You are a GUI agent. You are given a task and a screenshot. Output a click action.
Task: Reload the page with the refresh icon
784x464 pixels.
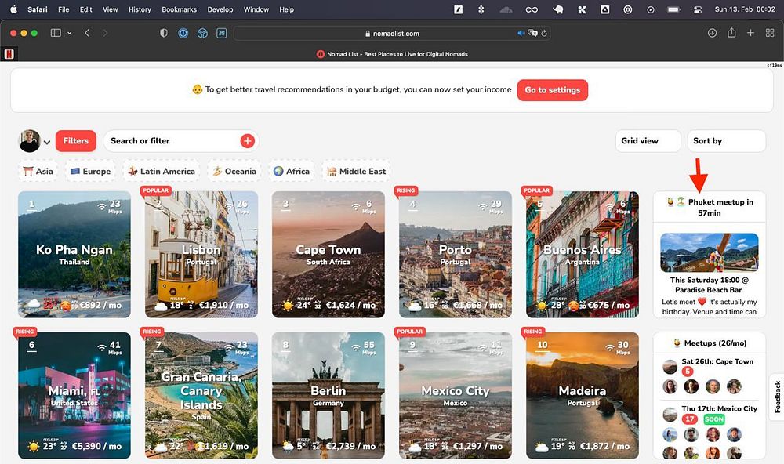click(x=544, y=34)
